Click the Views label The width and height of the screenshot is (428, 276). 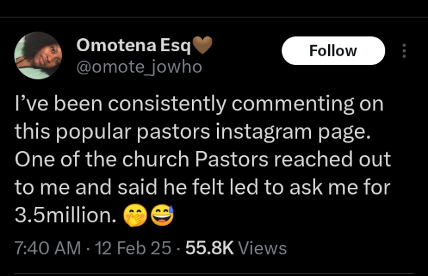[262, 248]
